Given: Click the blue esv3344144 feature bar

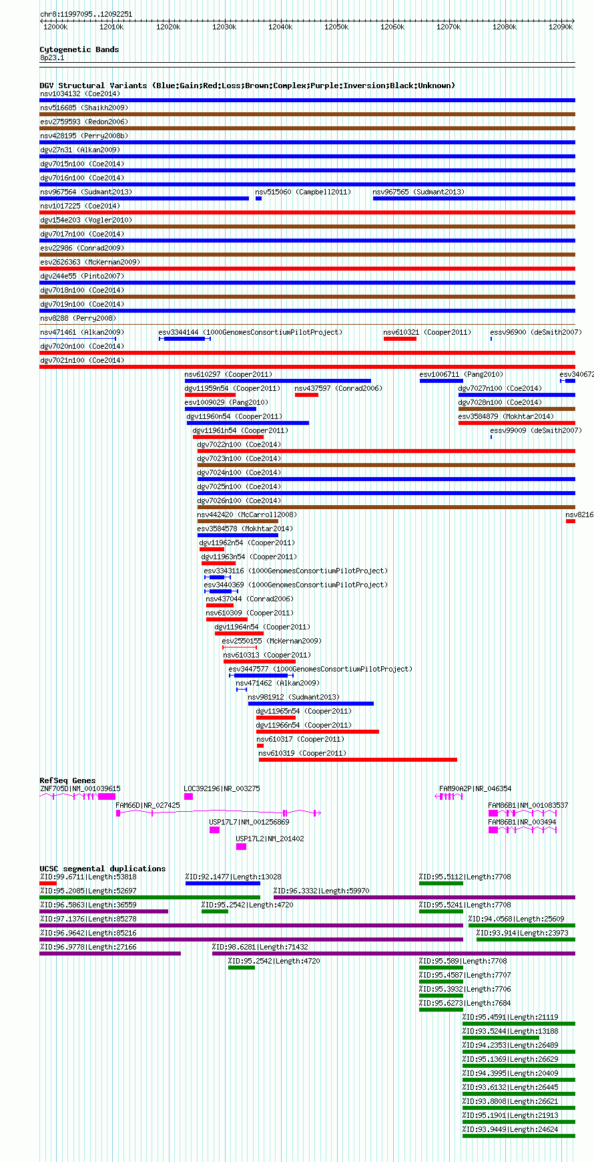Looking at the screenshot, I should [x=184, y=339].
